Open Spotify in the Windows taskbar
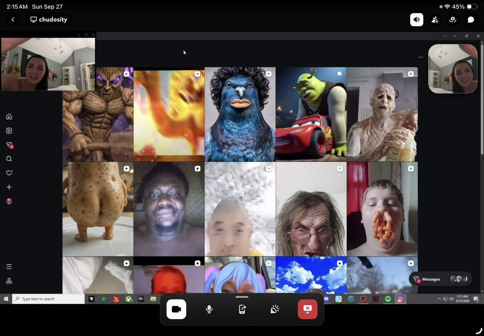484x336 pixels. tap(388, 299)
